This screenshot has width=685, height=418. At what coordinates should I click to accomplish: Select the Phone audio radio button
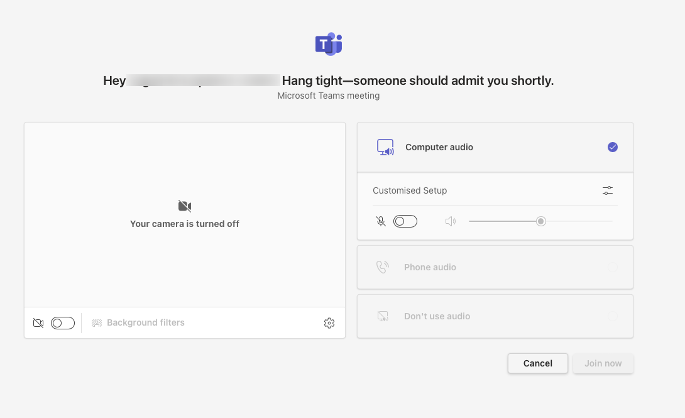[x=613, y=267]
